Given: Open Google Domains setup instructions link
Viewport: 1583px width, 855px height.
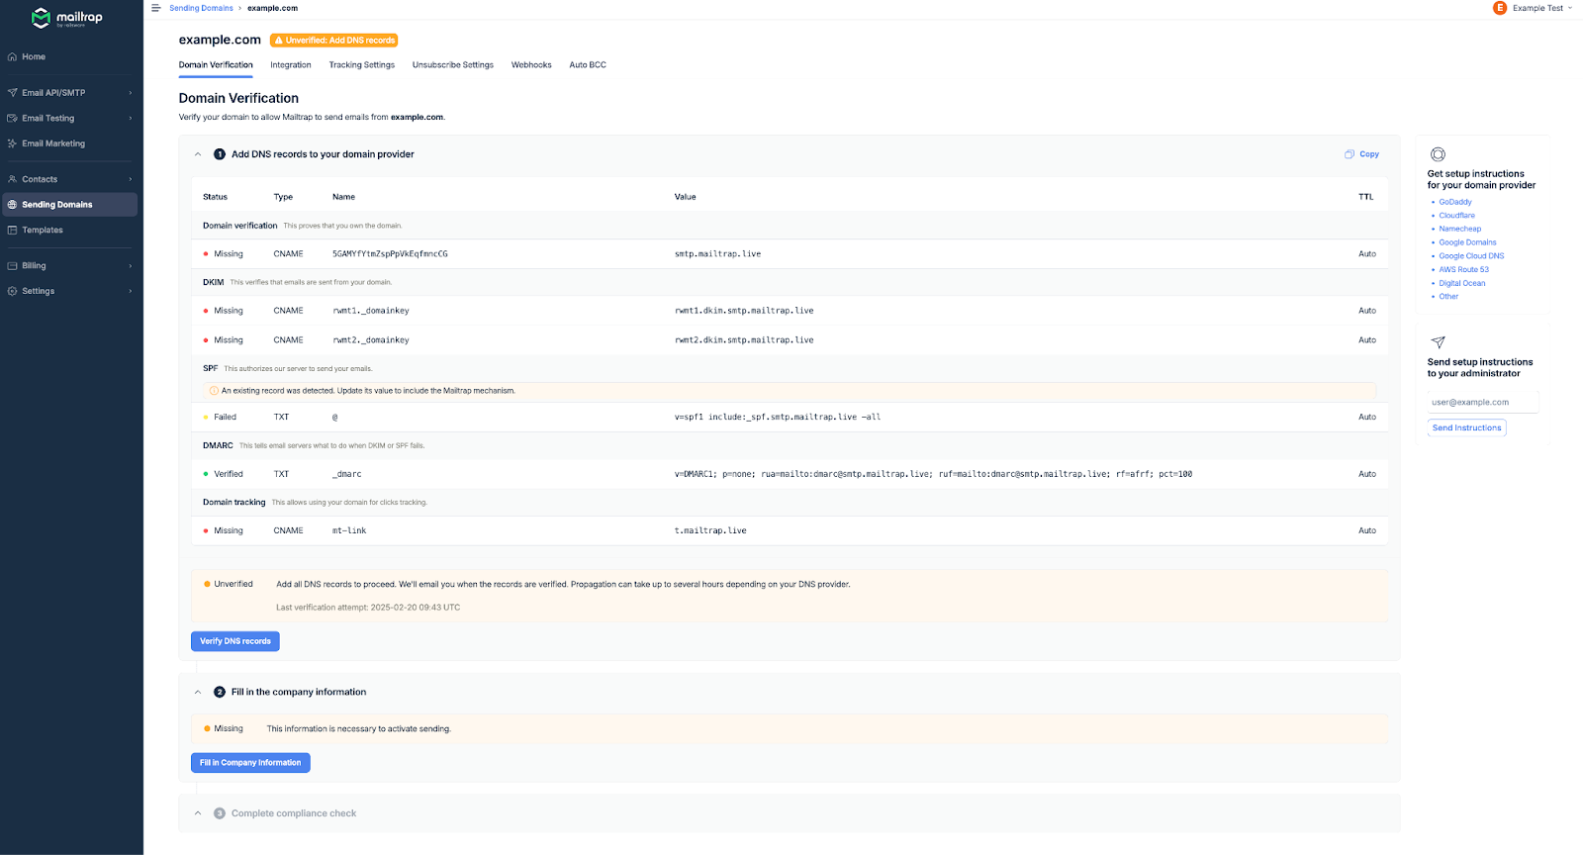Looking at the screenshot, I should coord(1467,242).
